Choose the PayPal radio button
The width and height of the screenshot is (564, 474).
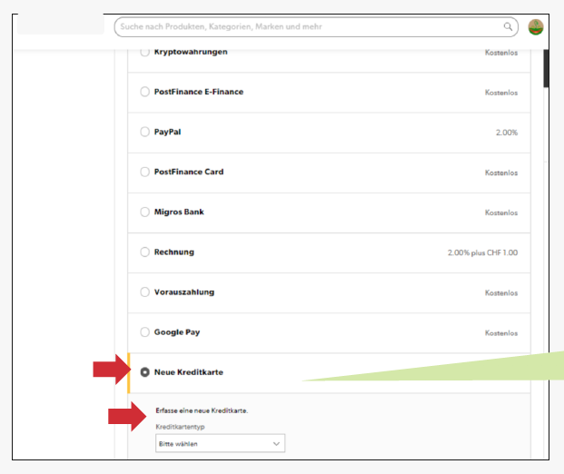click(144, 132)
